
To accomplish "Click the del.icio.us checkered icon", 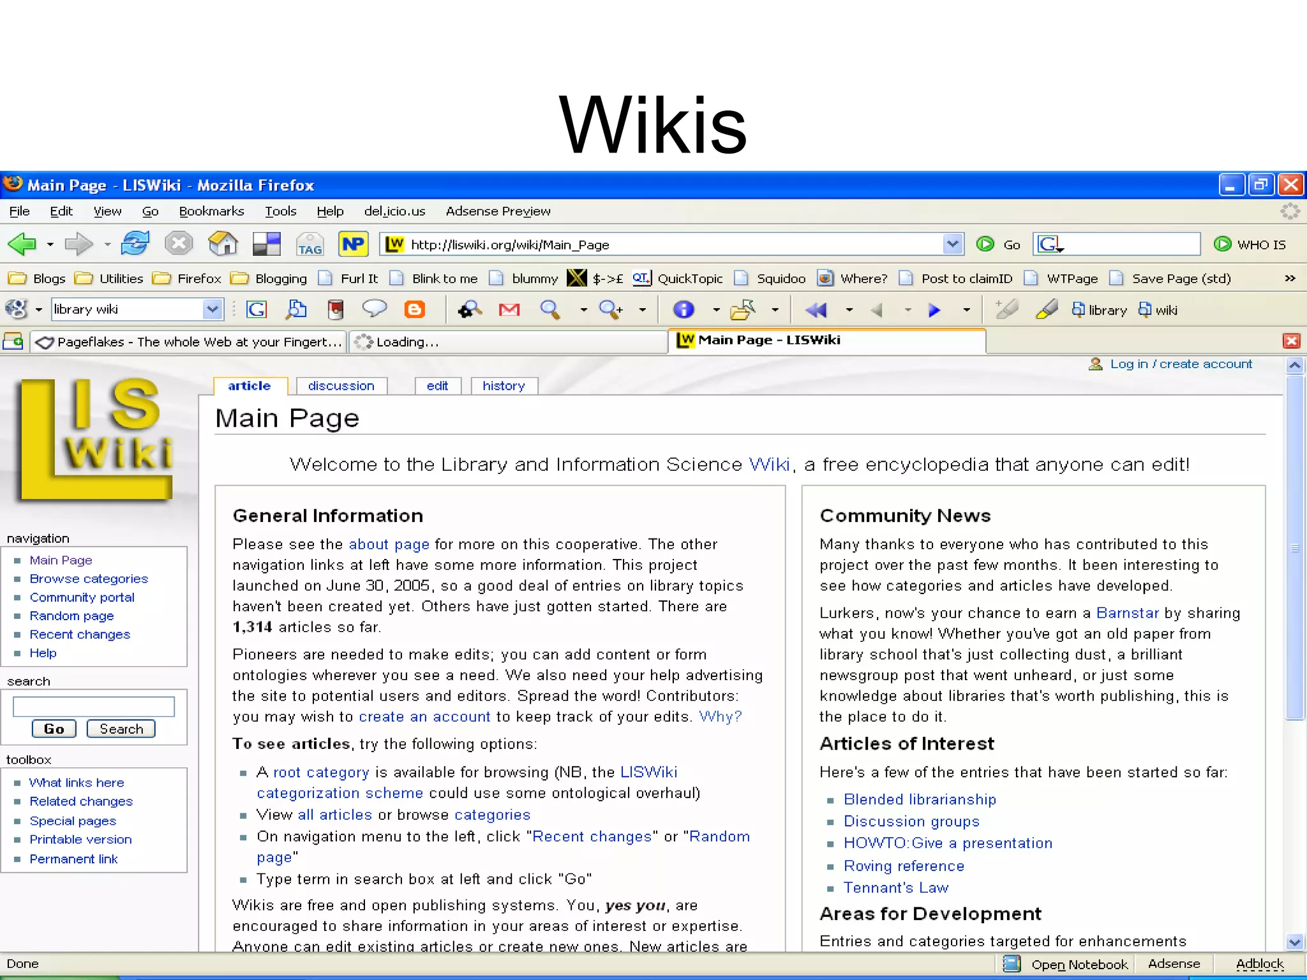I will pyautogui.click(x=266, y=244).
